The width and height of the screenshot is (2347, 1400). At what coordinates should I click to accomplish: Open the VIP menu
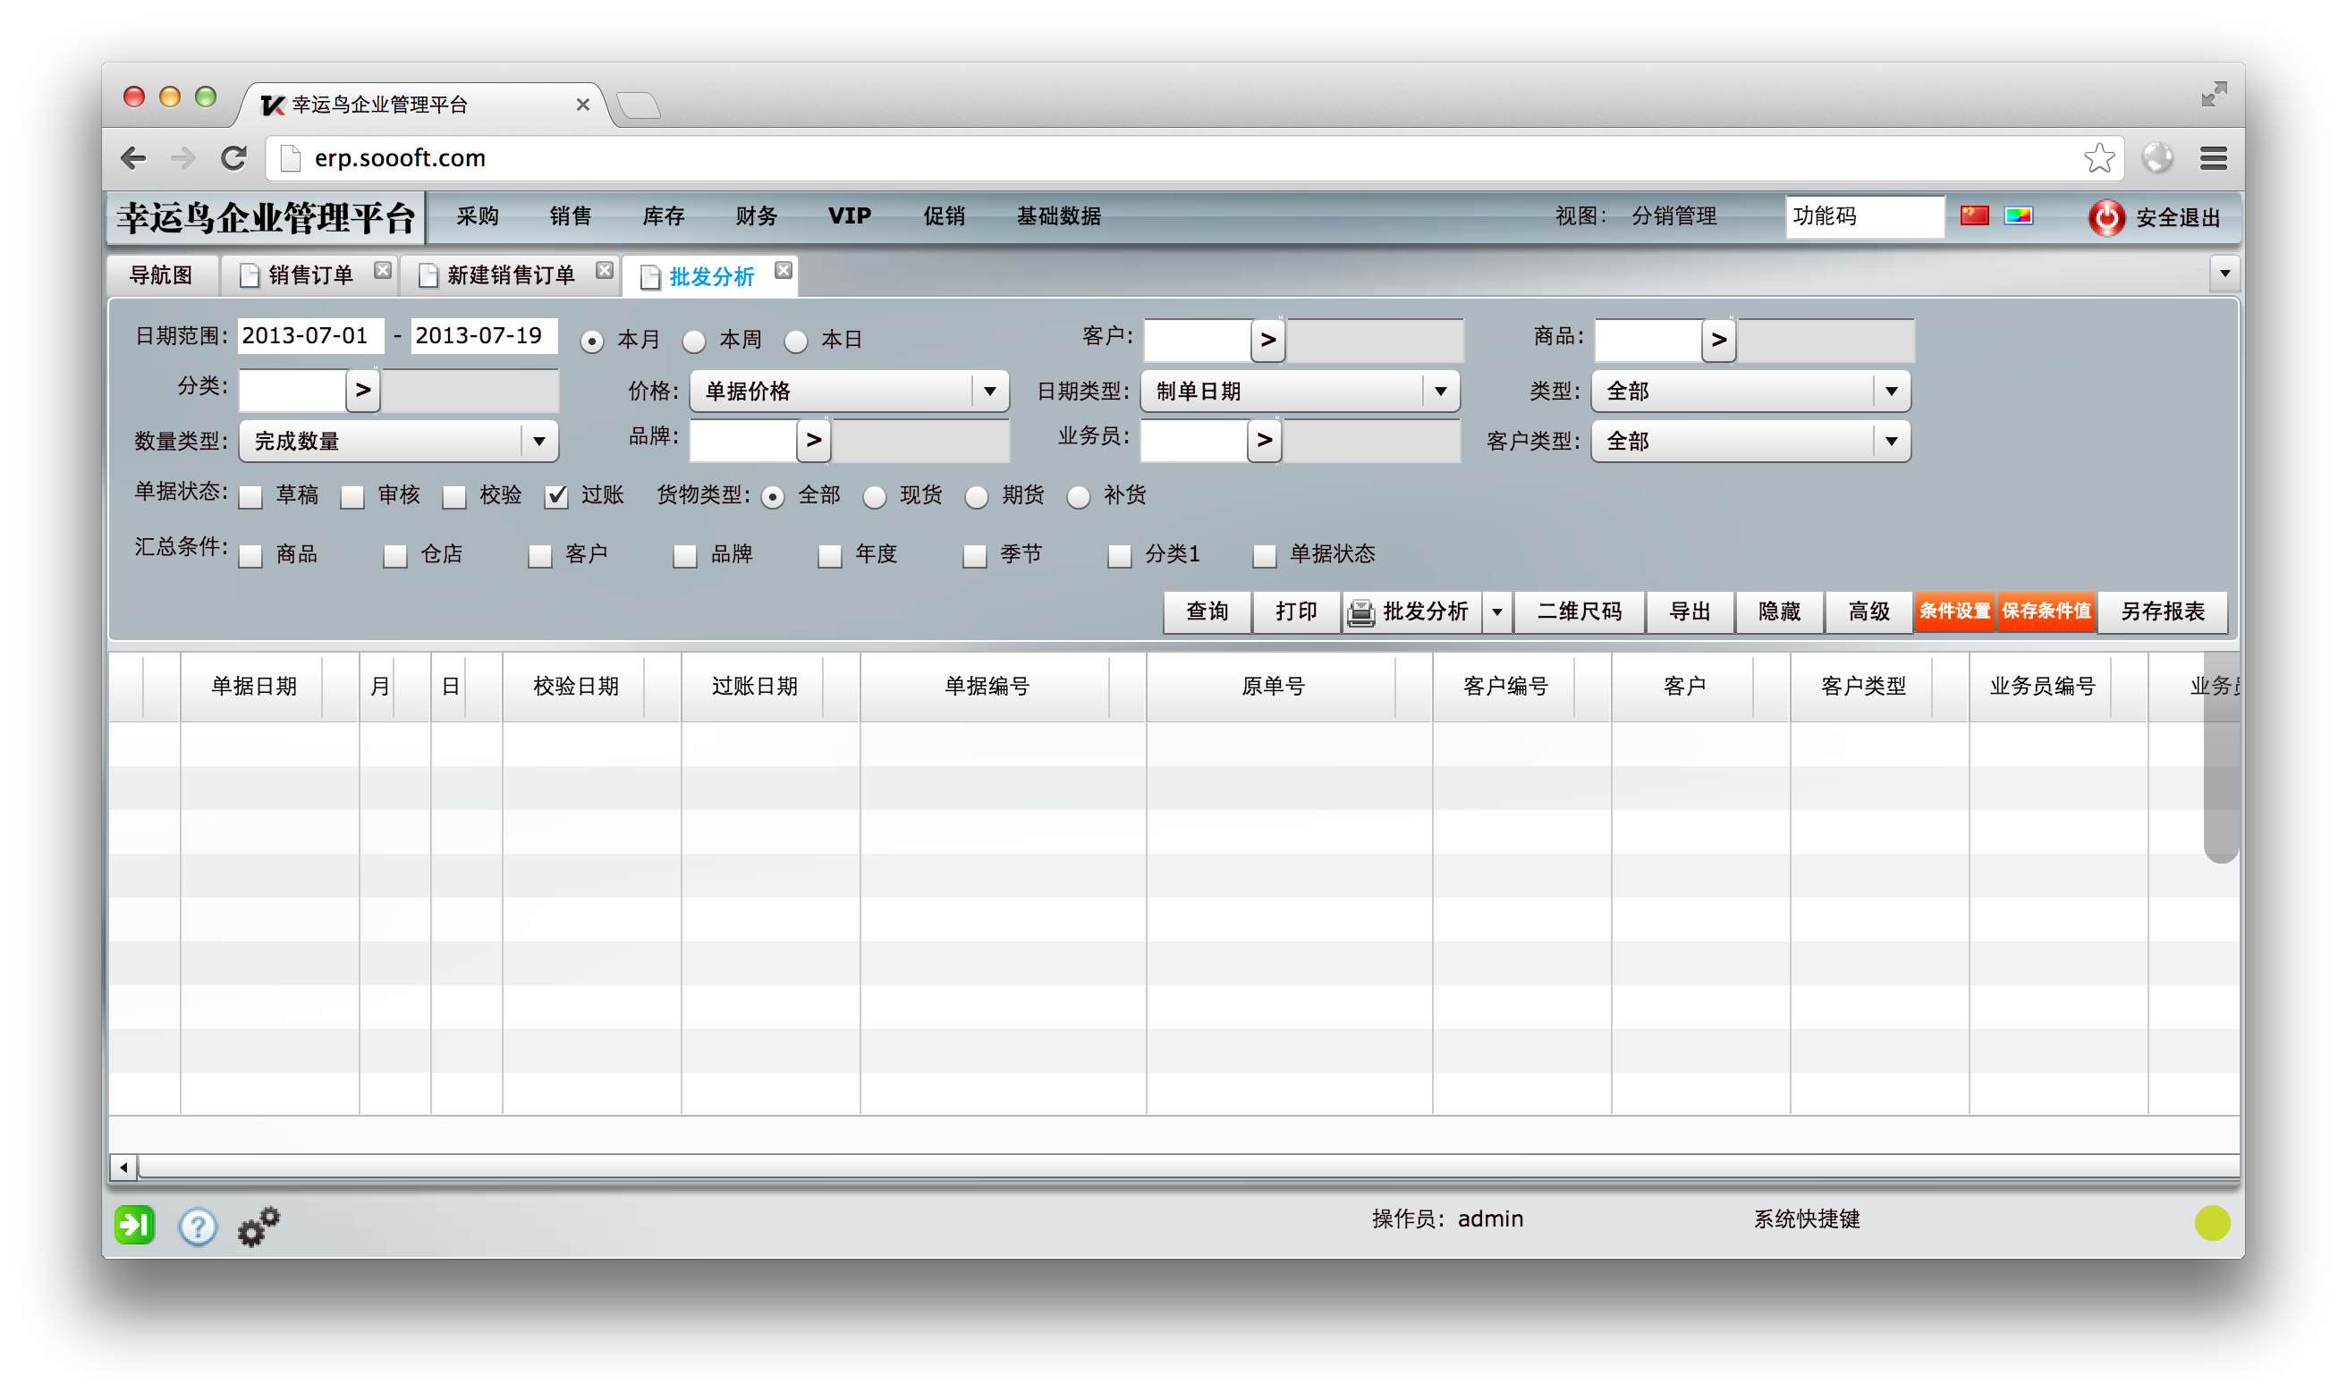pyautogui.click(x=850, y=216)
